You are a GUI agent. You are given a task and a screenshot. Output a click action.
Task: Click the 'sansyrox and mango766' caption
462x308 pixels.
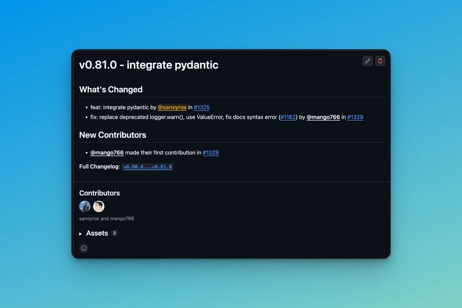coord(107,219)
